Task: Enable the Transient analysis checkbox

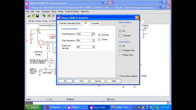Action: [120, 36]
